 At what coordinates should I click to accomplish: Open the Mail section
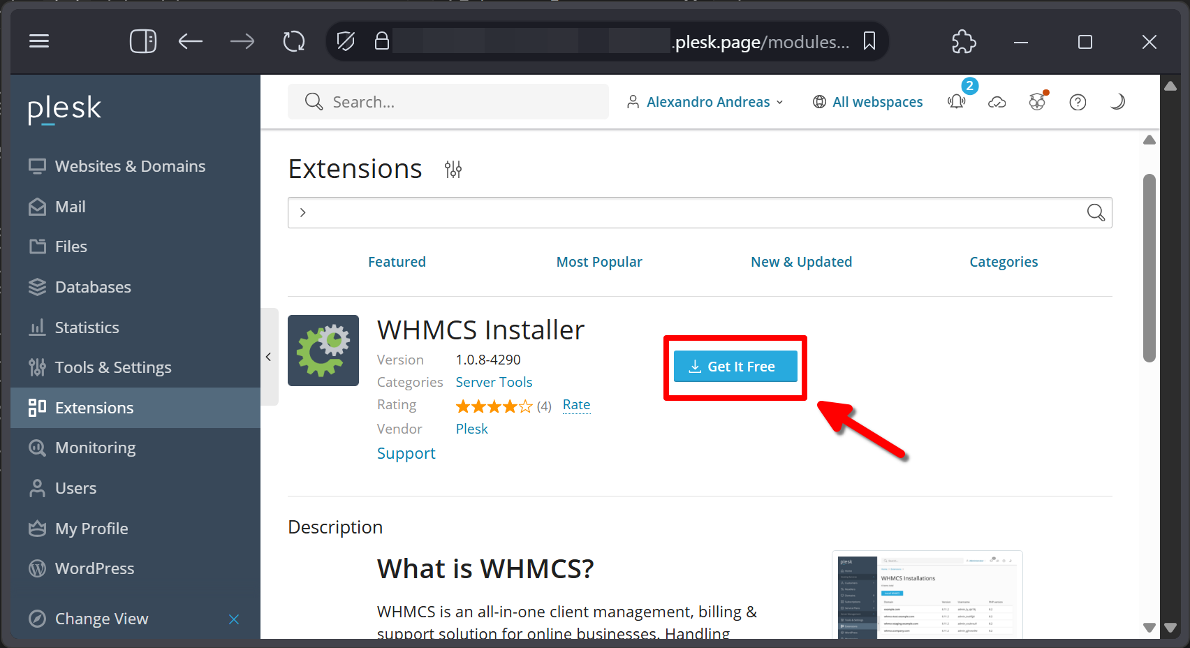(x=135, y=207)
